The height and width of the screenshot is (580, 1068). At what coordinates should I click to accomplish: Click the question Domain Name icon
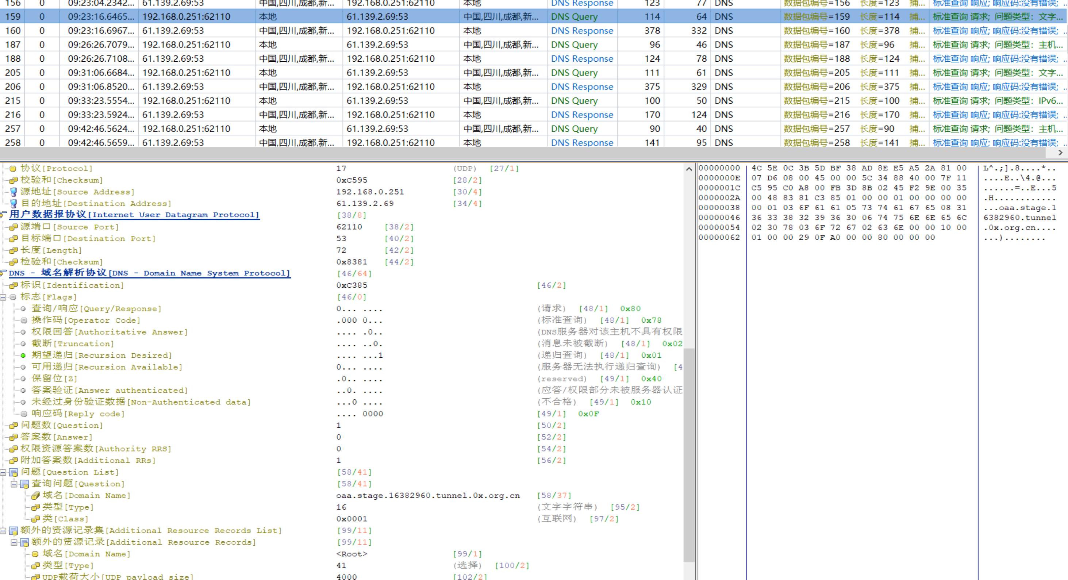(35, 495)
